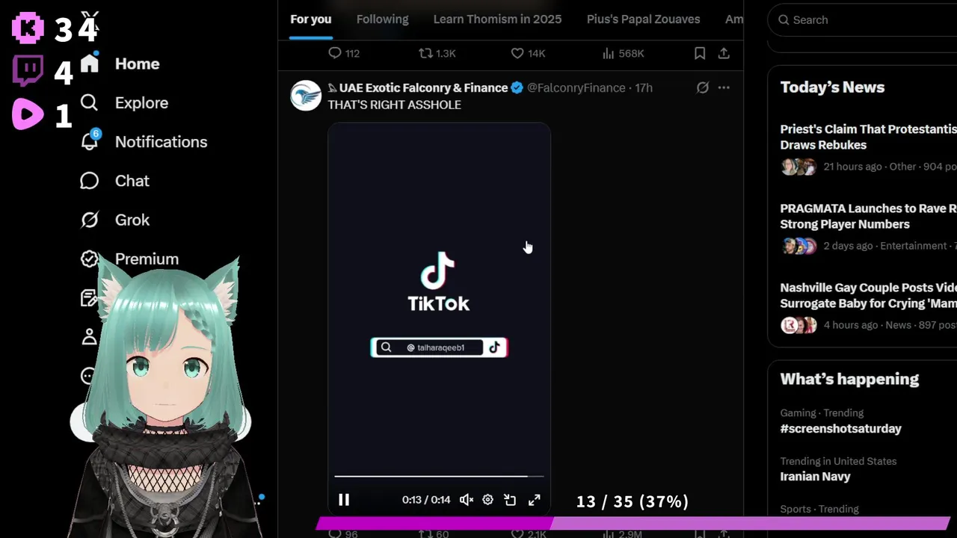The width and height of the screenshot is (957, 538).
Task: Click Kick logo in stream overlay
Action: pos(28,28)
